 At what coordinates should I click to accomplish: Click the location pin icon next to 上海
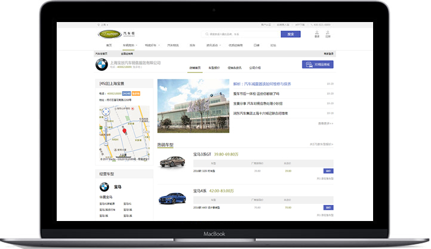tap(98, 24)
